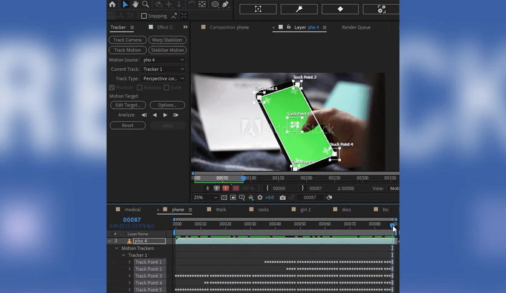Select the Selection arrow tool
Screen dimensions: 506x293
[125, 4]
